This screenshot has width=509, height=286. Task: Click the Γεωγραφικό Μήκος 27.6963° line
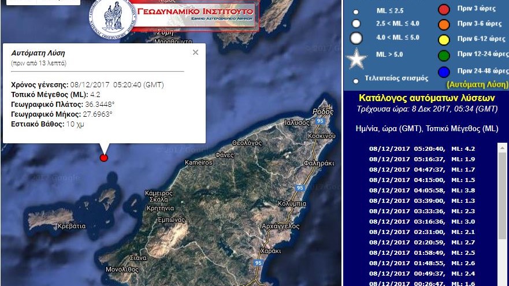click(62, 114)
